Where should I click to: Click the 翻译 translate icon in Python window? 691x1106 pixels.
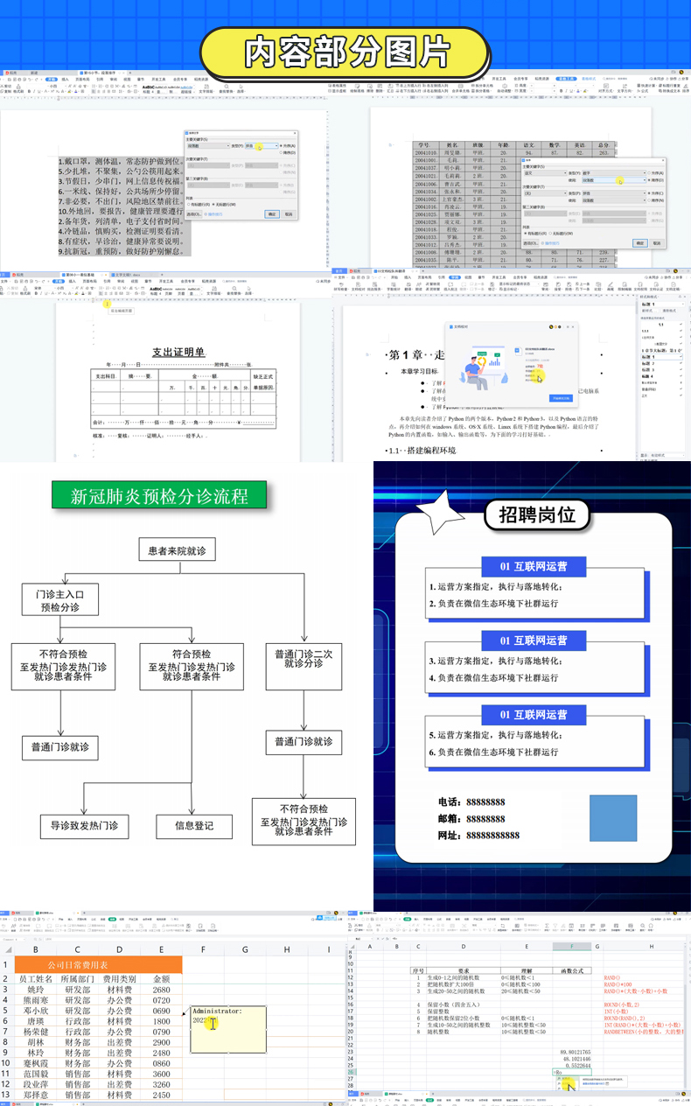[408, 285]
